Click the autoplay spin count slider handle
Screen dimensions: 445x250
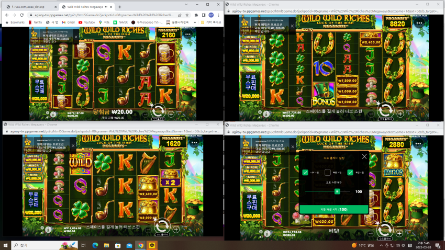[x=337, y=191]
